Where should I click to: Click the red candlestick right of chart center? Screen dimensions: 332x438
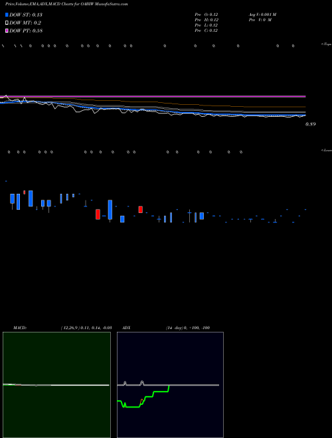coord(141,210)
